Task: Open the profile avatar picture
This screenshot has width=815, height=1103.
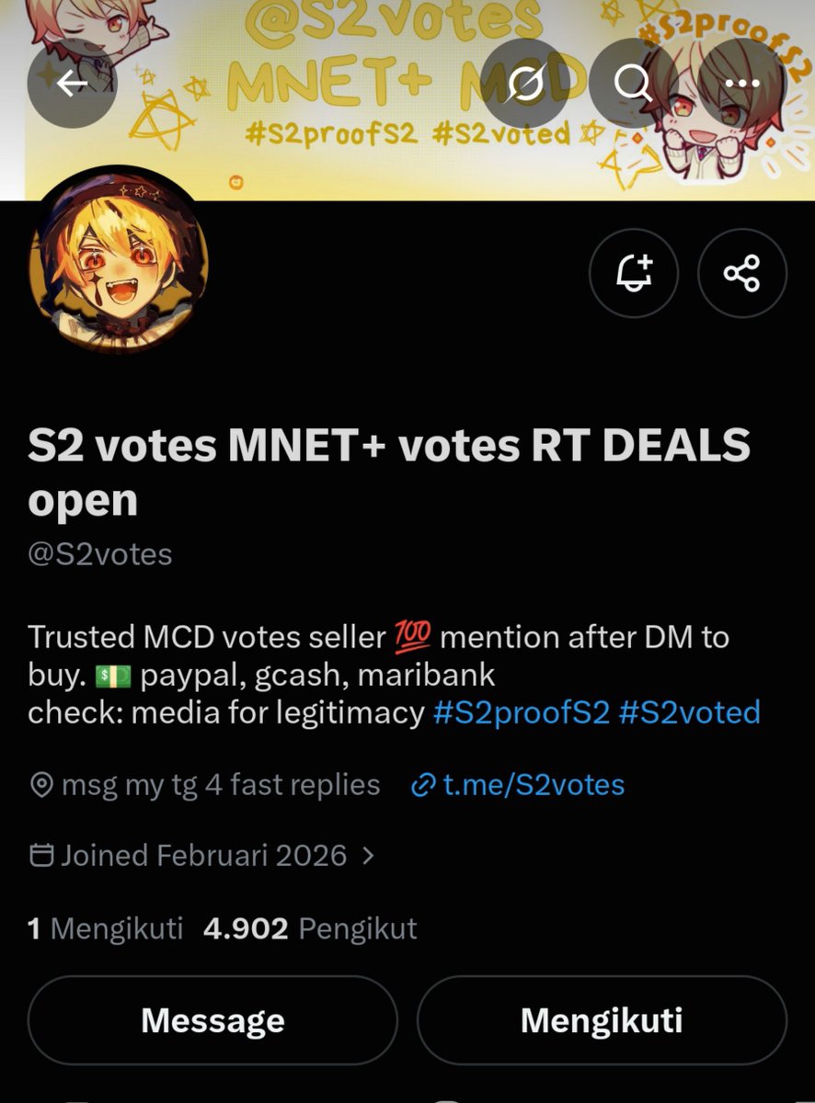Action: (119, 261)
